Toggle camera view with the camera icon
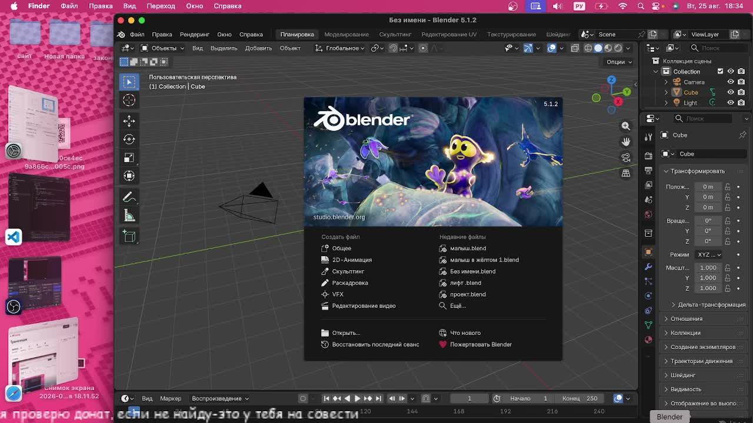Screen dimensions: 753x423 [626, 157]
